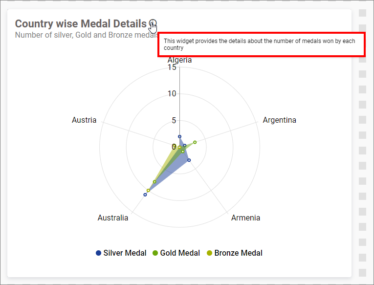This screenshot has height=285, width=374.
Task: Click the info icon beside the widget title
Action: 153,23
